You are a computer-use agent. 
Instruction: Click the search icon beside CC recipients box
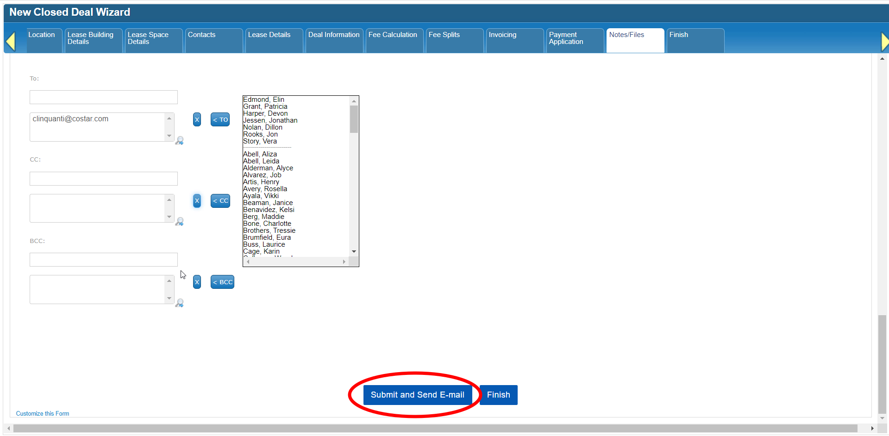(179, 222)
